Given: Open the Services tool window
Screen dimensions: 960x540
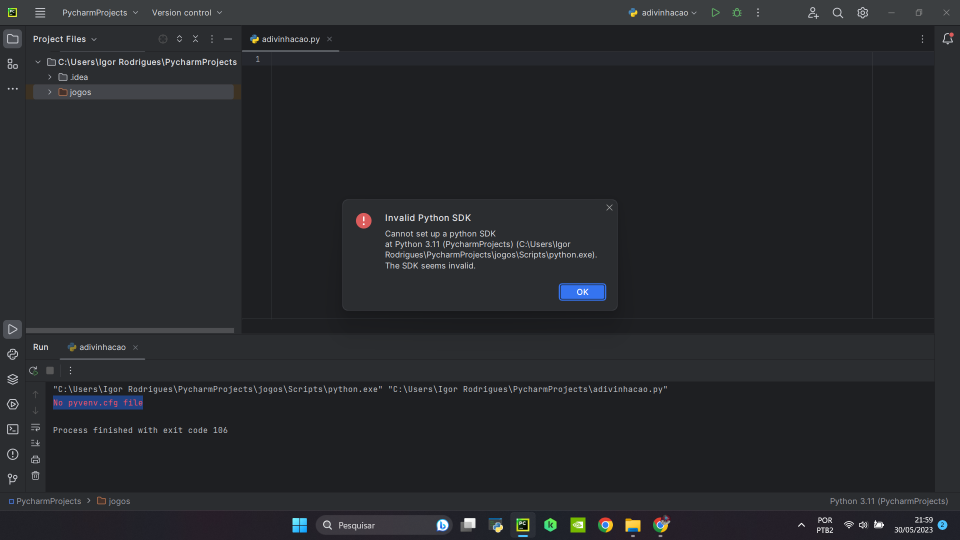Looking at the screenshot, I should 12,404.
